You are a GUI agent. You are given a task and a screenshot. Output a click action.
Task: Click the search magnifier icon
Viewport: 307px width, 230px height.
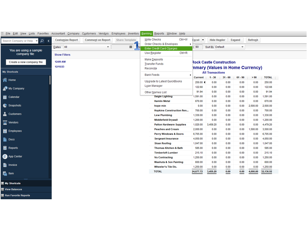tap(42, 41)
